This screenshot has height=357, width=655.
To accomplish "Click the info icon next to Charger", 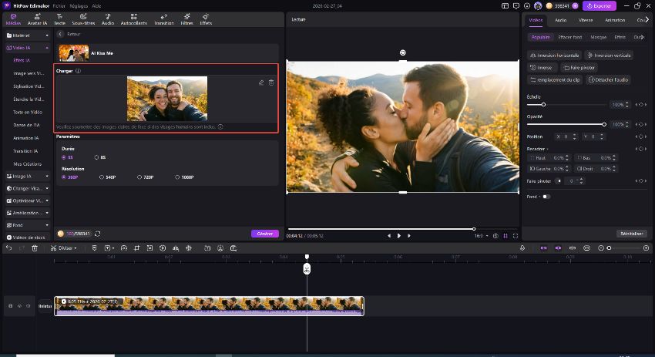I will coord(78,71).
